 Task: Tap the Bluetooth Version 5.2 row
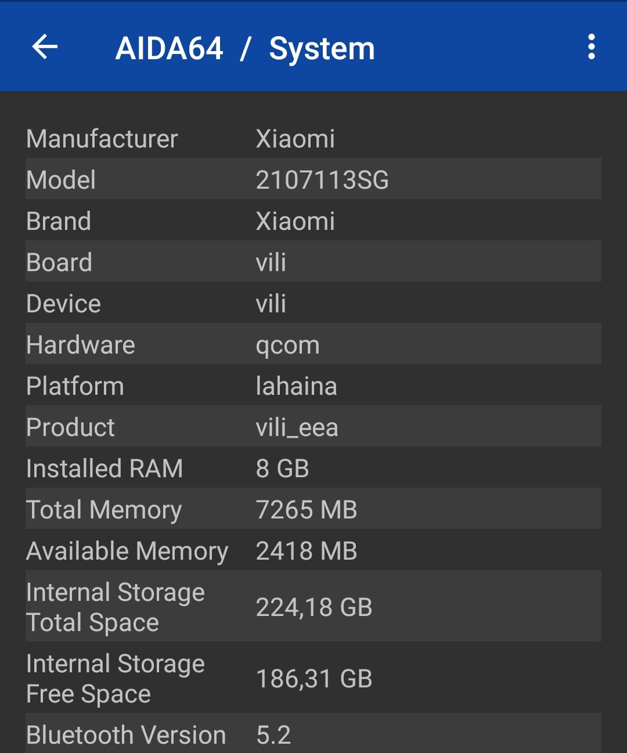click(313, 734)
